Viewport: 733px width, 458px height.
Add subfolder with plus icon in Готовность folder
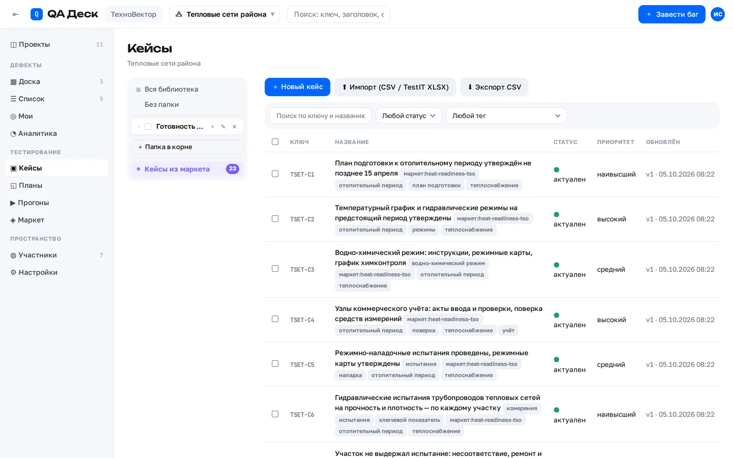click(x=212, y=127)
